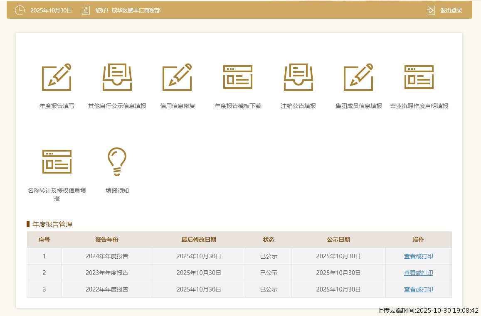View or print the 2024年年度报告
The image size is (481, 316).
[x=418, y=256]
